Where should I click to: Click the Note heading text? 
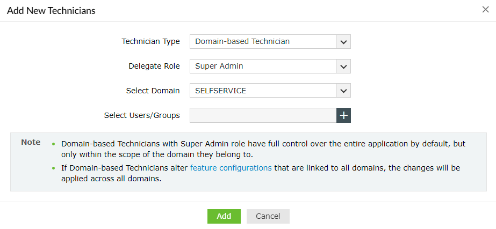(x=31, y=142)
